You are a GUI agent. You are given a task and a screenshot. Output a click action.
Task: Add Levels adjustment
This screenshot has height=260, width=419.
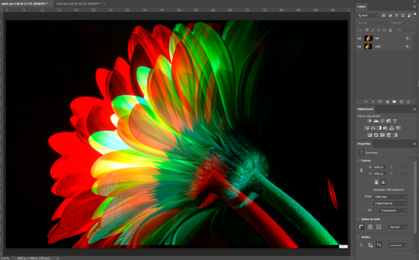pyautogui.click(x=376, y=121)
